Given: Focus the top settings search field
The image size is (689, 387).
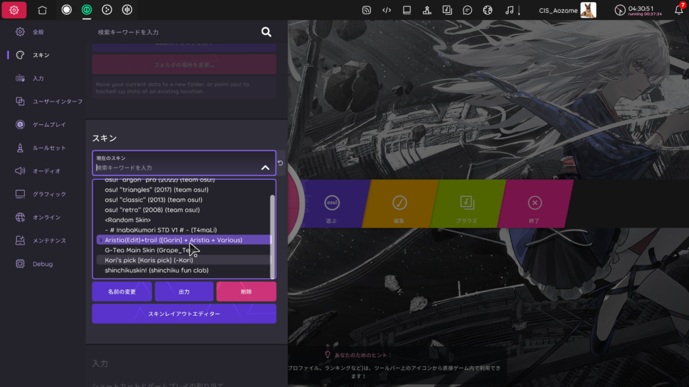Looking at the screenshot, I should pyautogui.click(x=176, y=32).
